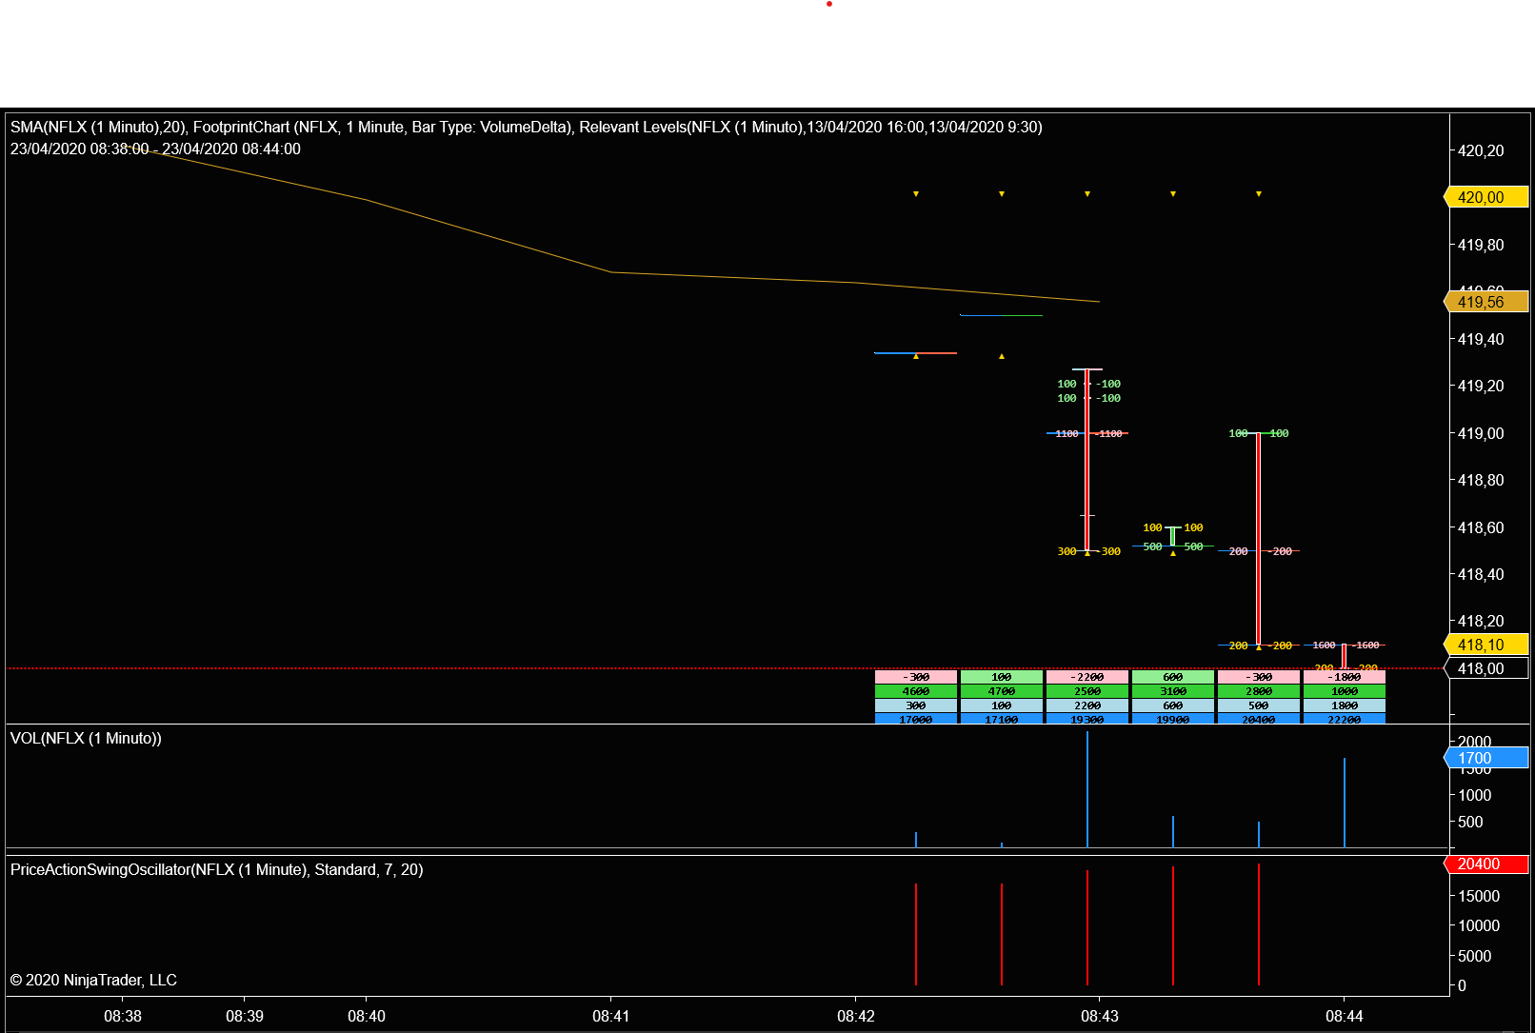
Task: Click the blue 22200 cumulative cell
Action: click(1345, 719)
